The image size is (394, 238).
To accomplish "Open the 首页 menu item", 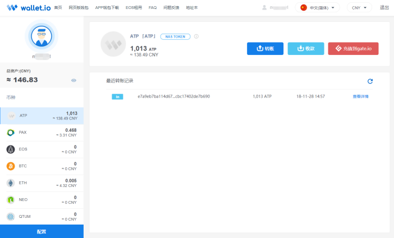I will (x=58, y=8).
